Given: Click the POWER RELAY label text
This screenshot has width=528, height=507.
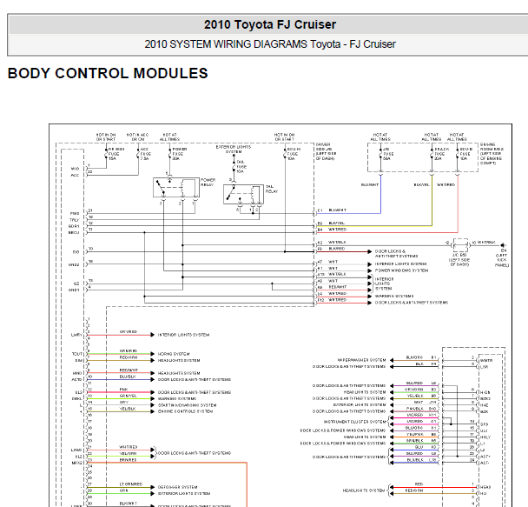Looking at the screenshot, I should tap(208, 183).
